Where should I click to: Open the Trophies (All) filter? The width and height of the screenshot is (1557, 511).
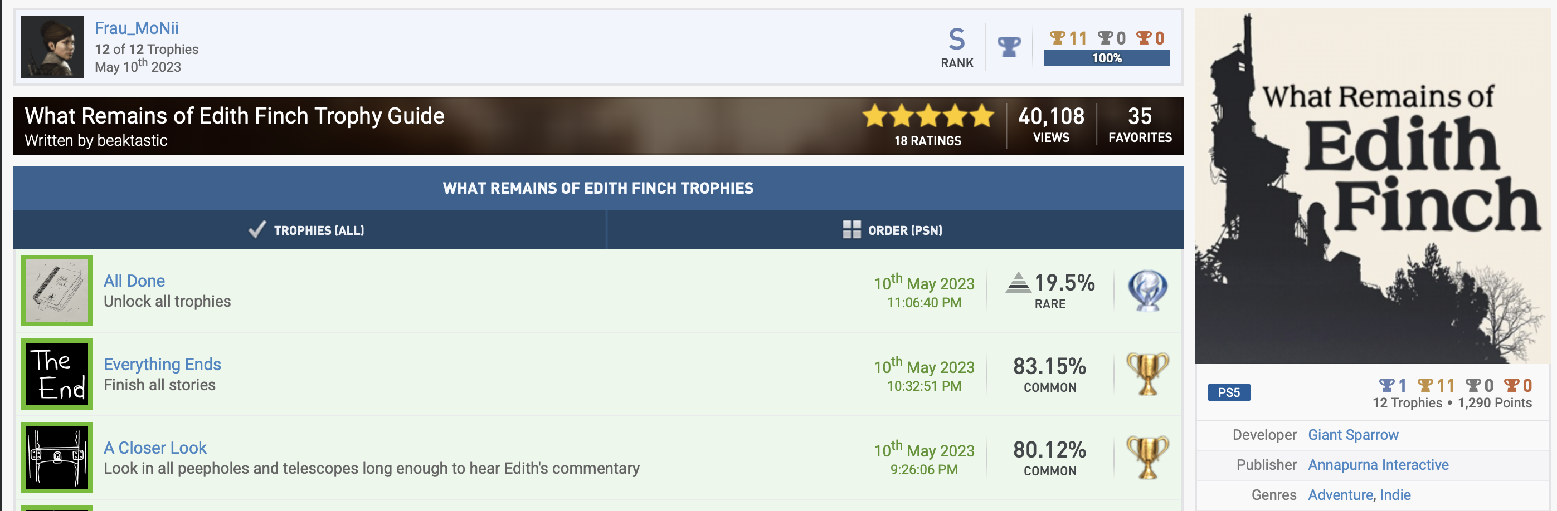[319, 230]
